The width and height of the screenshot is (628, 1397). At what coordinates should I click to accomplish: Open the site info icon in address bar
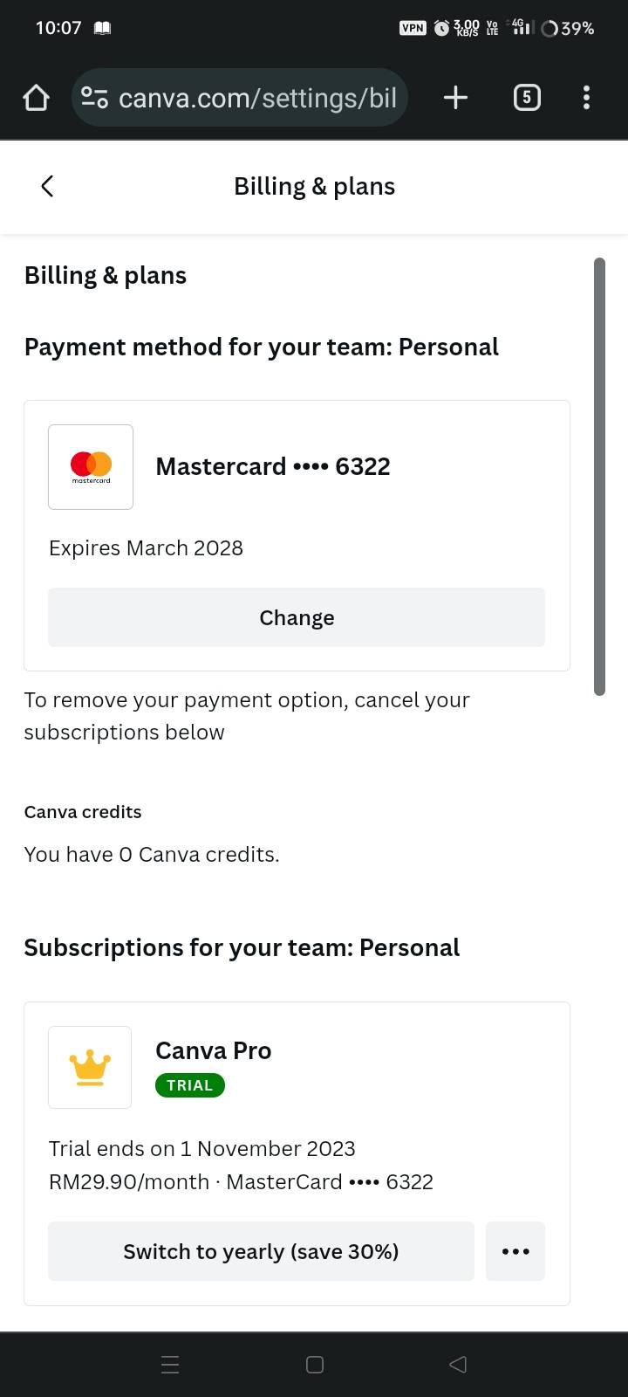pyautogui.click(x=94, y=98)
